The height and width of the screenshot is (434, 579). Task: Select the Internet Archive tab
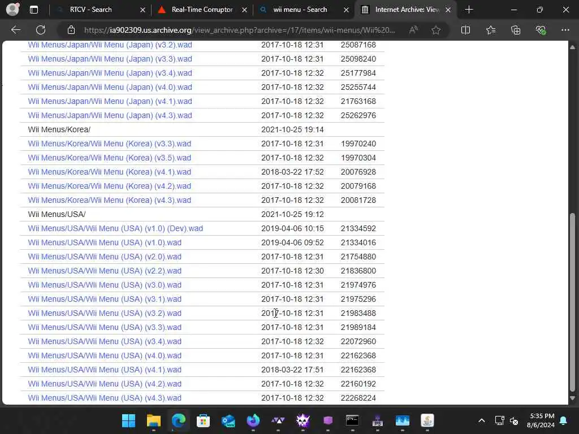406,10
